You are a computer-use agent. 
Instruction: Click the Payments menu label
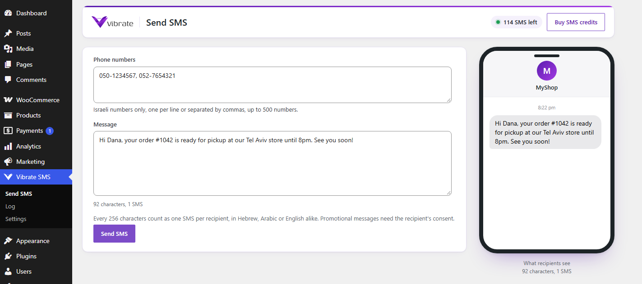29,131
